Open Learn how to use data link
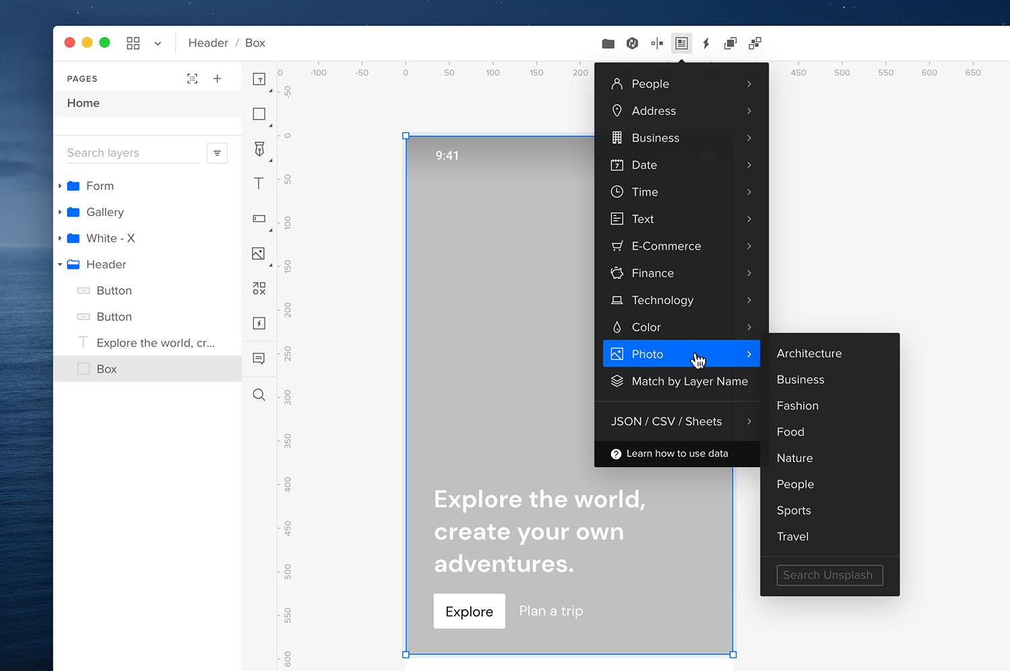The width and height of the screenshot is (1010, 671). [x=677, y=454]
